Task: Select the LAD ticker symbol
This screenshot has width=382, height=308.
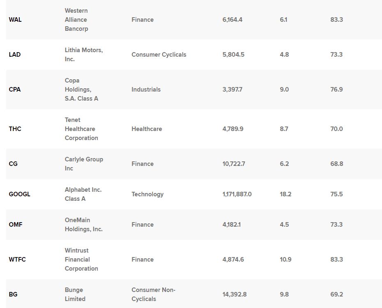Action: [x=15, y=55]
